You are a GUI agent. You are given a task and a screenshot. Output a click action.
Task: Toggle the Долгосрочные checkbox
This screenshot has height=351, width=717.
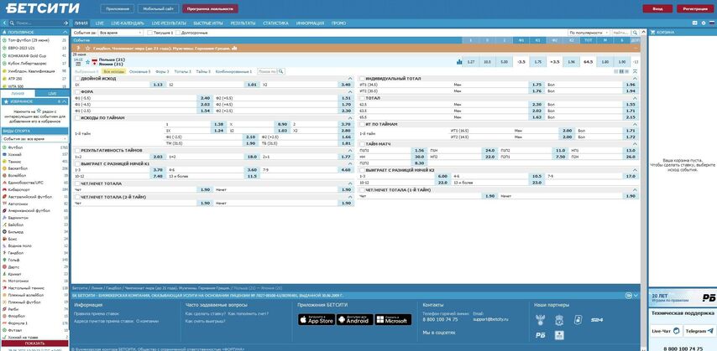178,33
